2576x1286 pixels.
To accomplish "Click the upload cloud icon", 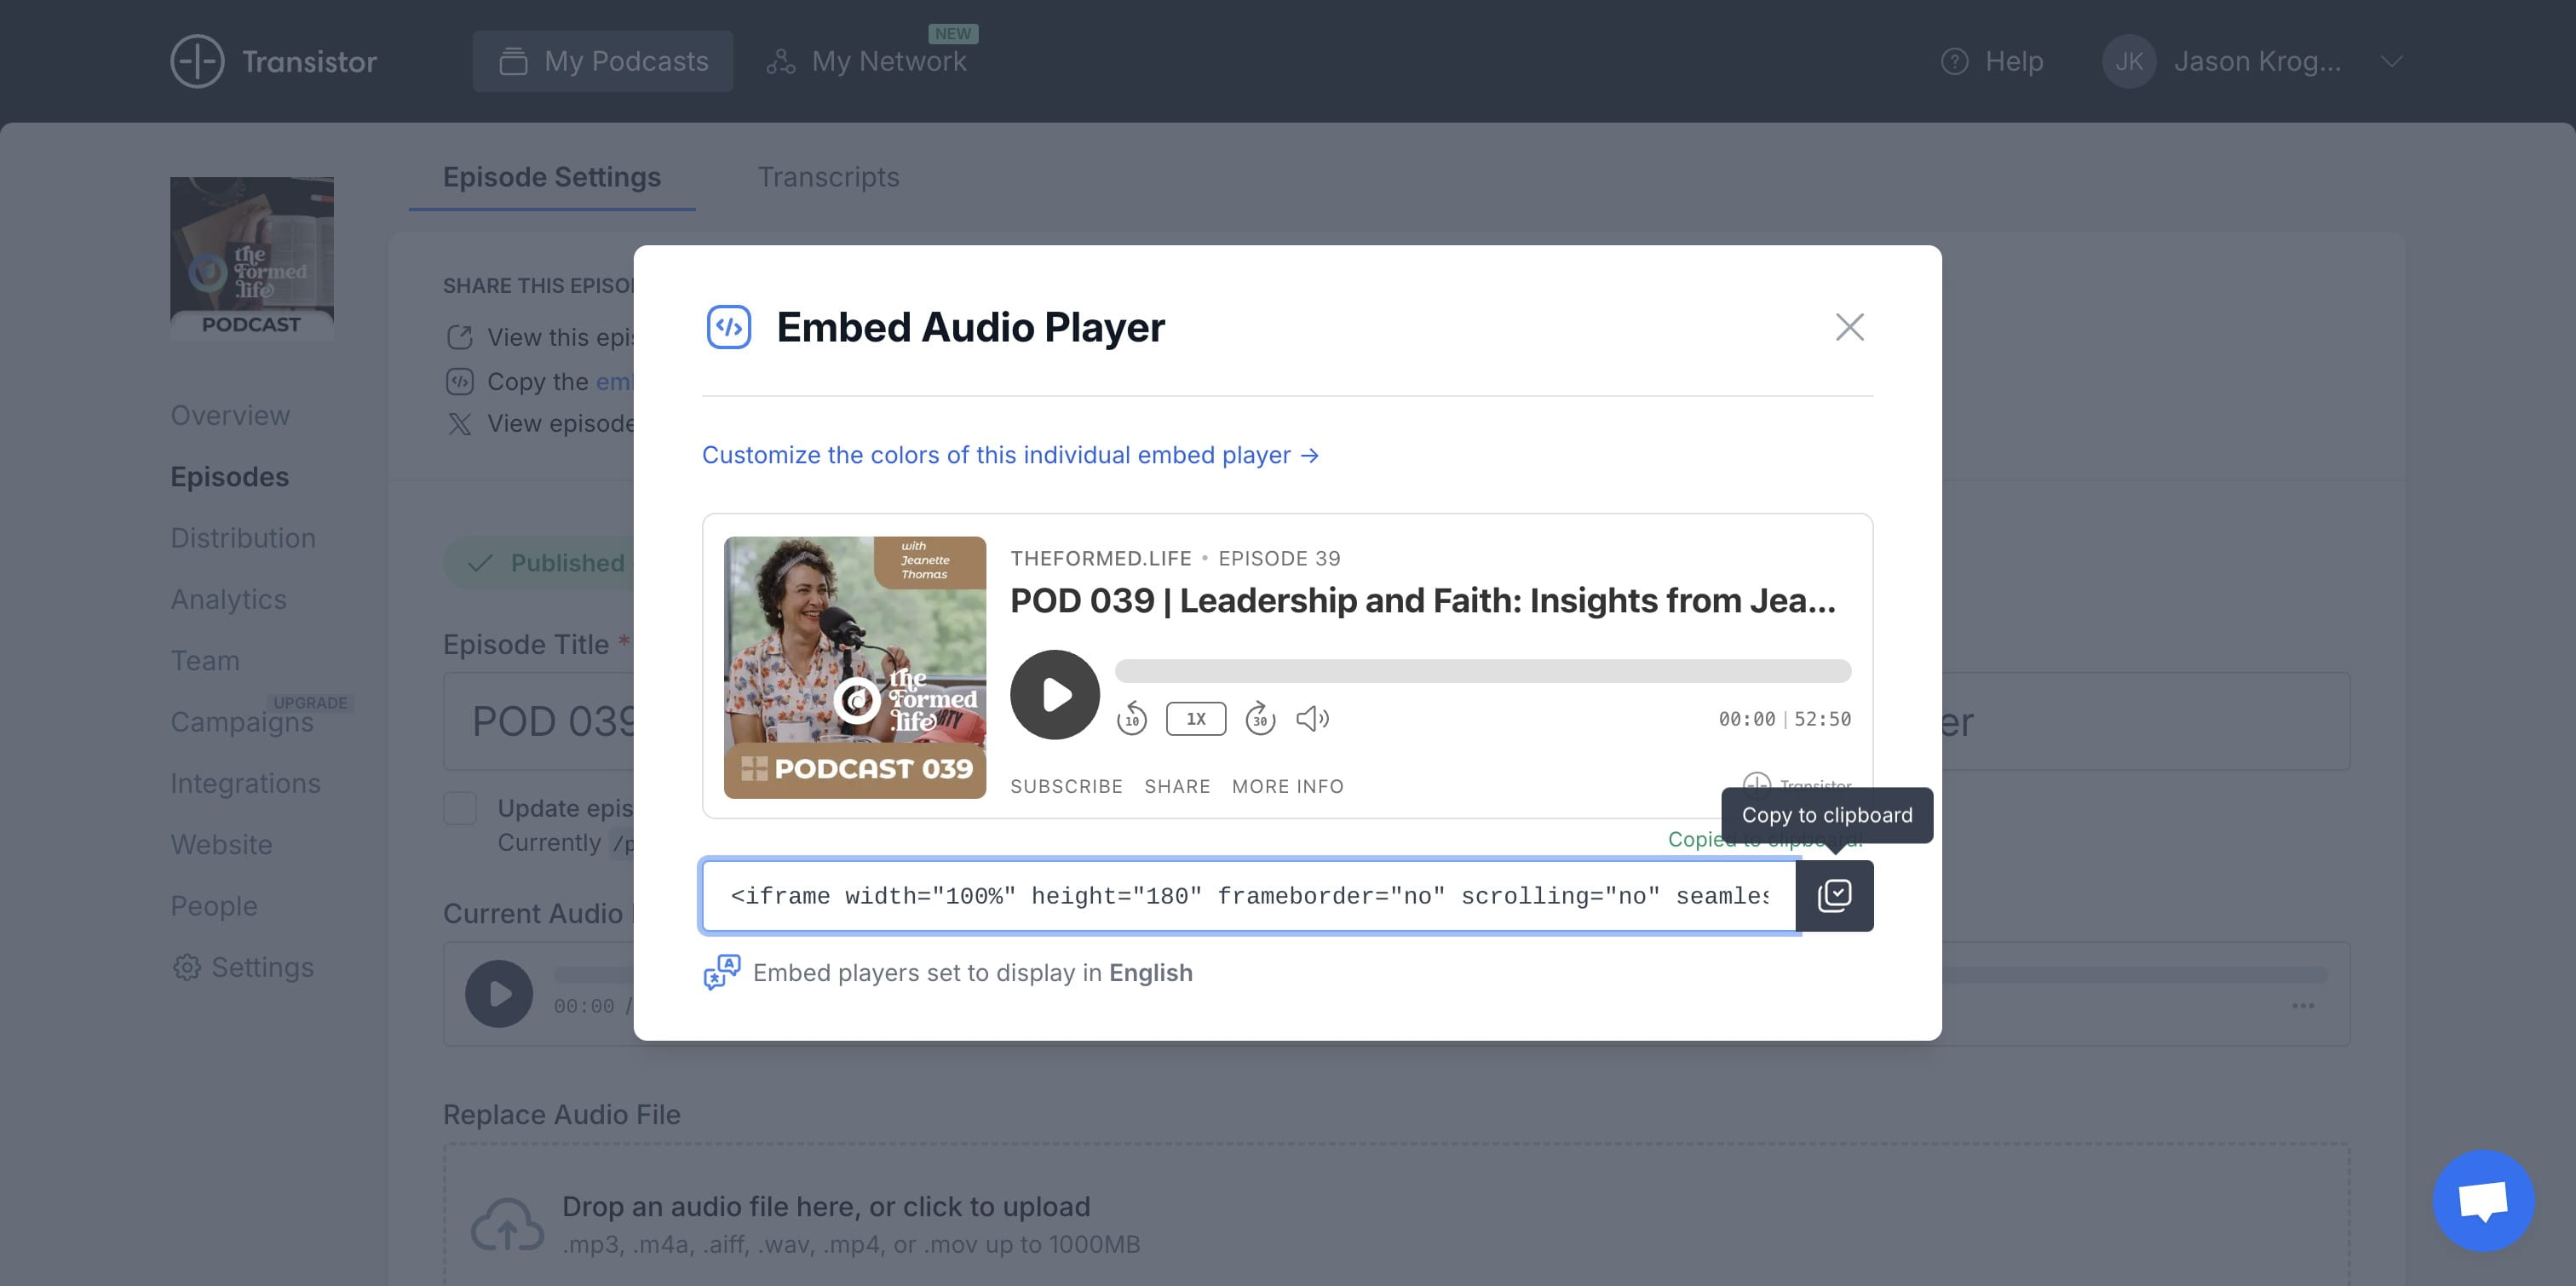I will [508, 1225].
